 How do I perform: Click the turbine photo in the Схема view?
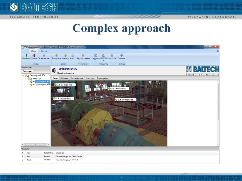[x=109, y=113]
